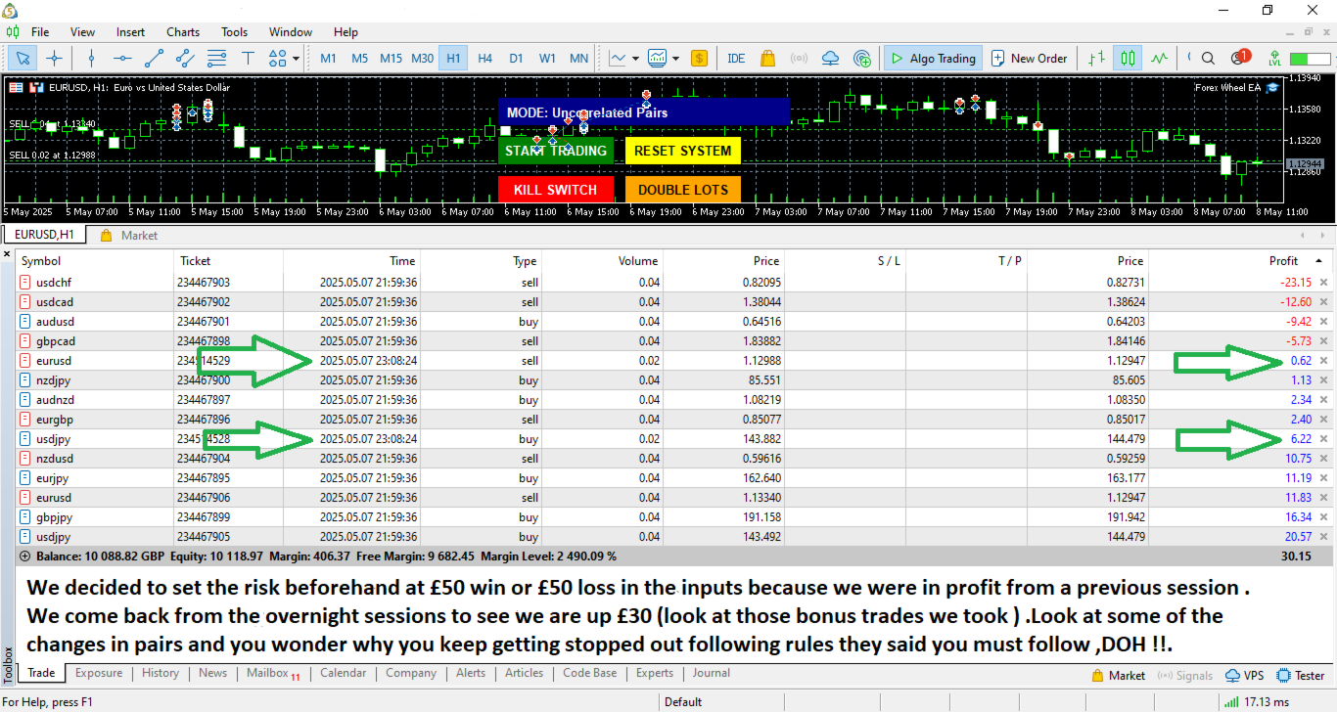Click the Volume column header
Image resolution: width=1337 pixels, height=712 pixels.
click(638, 261)
